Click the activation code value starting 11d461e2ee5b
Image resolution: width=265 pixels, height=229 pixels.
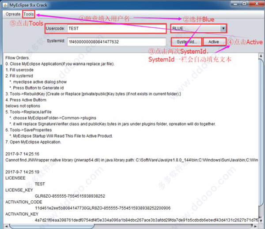tap(102, 208)
